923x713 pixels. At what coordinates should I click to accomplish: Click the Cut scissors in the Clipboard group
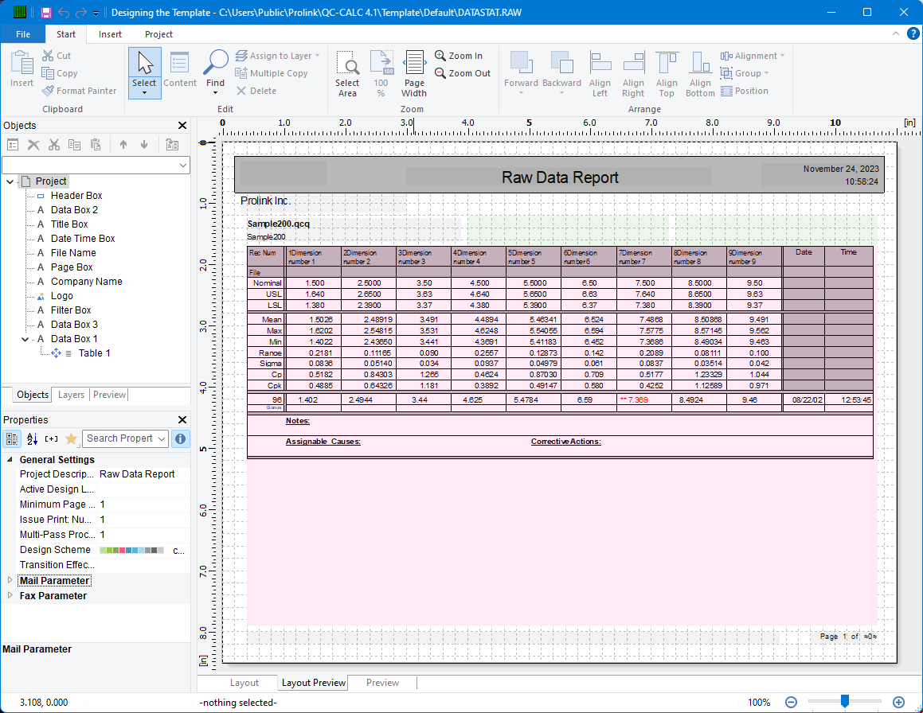pos(56,55)
